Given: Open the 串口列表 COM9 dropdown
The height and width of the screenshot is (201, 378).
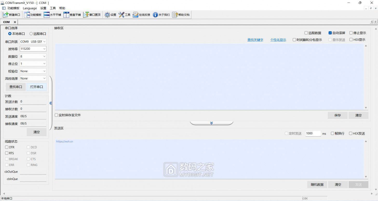Looking at the screenshot, I should tap(33, 41).
